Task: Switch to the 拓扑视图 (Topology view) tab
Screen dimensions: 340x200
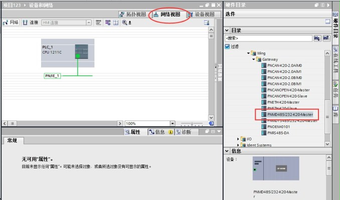Action: pos(133,14)
